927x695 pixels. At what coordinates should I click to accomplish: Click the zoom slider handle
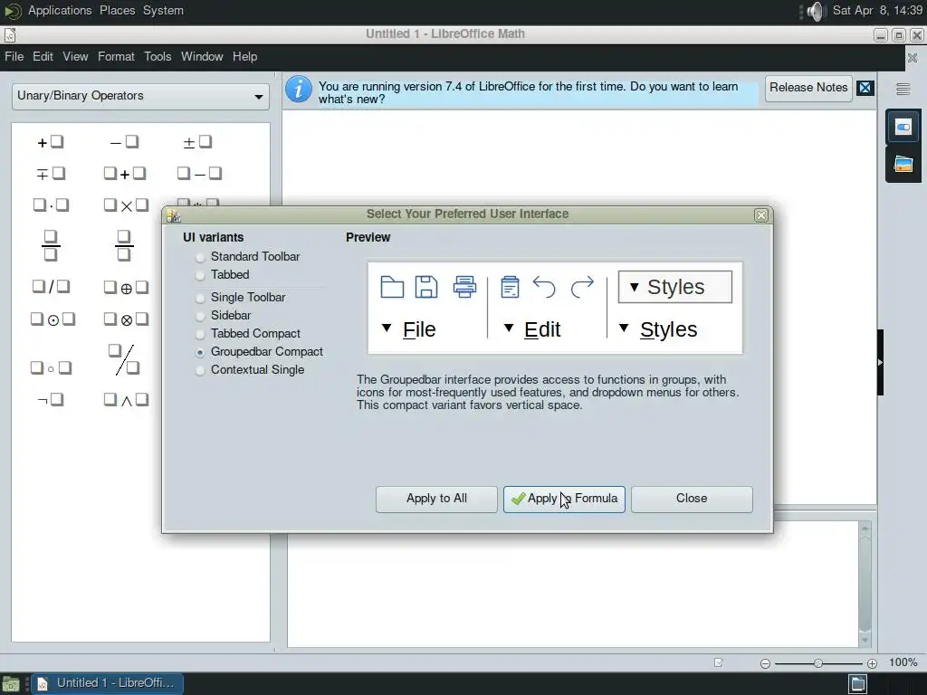pos(818,663)
